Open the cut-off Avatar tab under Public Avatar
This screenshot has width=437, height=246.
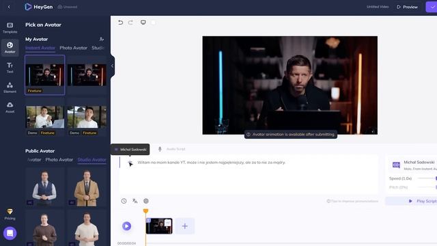coord(34,160)
